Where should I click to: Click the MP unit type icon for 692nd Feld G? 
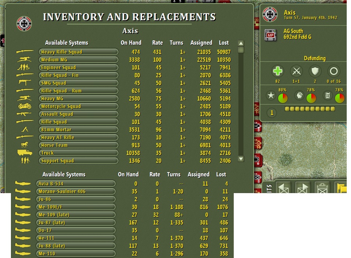click(x=271, y=35)
